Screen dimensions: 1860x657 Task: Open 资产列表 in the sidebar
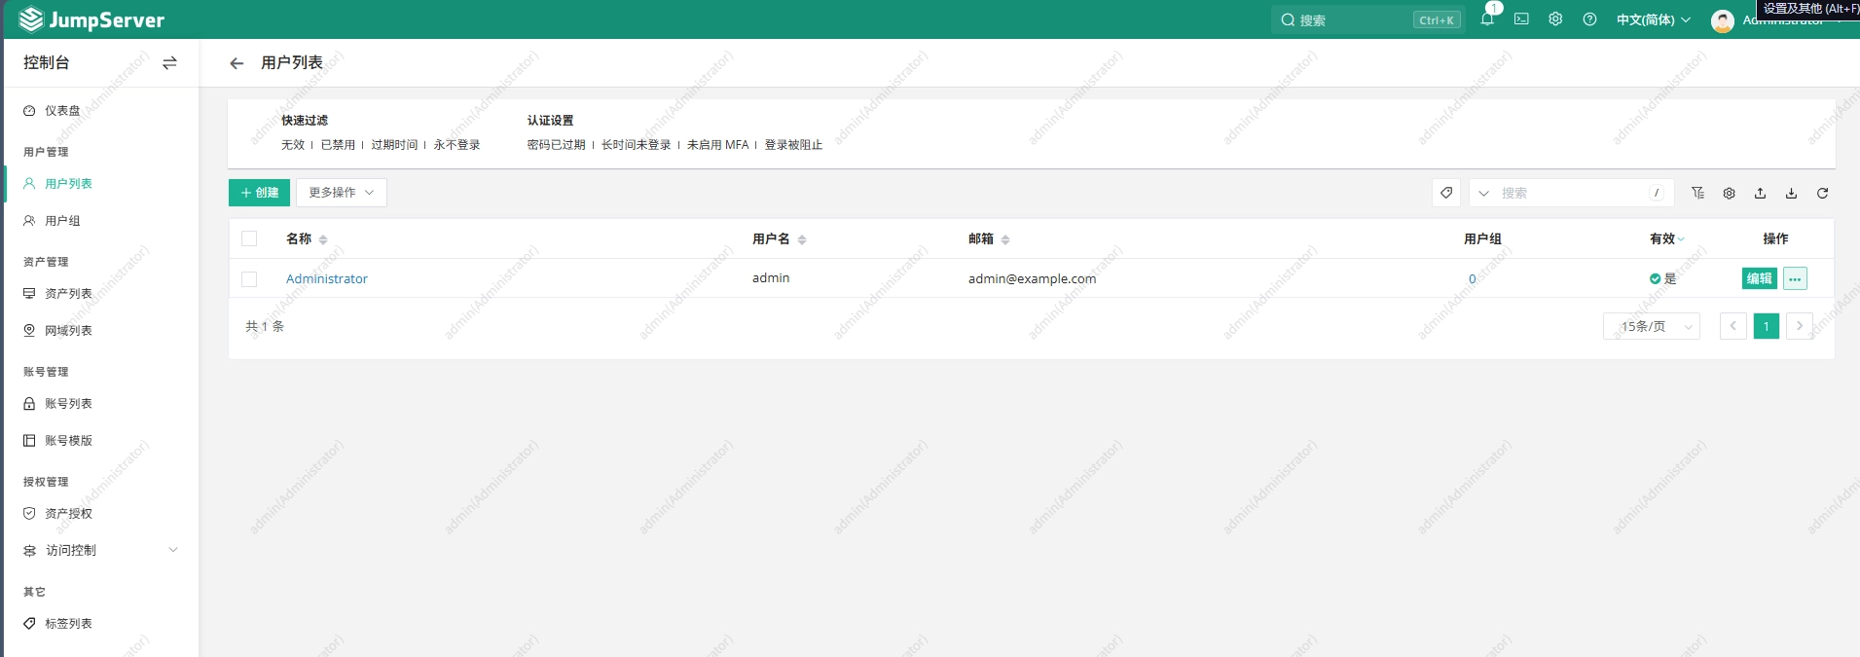click(x=68, y=294)
